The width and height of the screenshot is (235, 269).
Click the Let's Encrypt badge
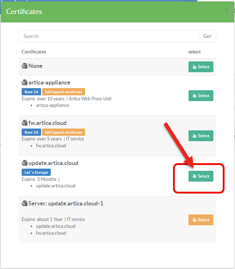(36, 173)
